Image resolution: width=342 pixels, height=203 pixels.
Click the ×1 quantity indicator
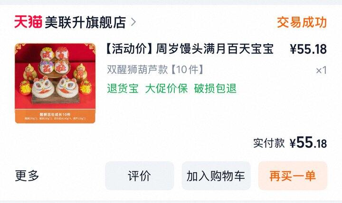tap(321, 70)
